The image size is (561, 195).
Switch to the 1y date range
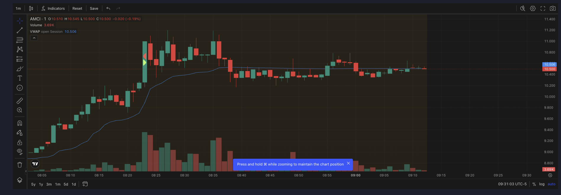[x=41, y=184]
